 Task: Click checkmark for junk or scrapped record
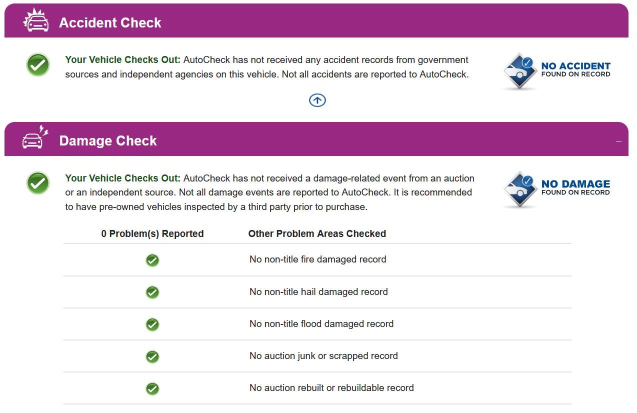[152, 356]
